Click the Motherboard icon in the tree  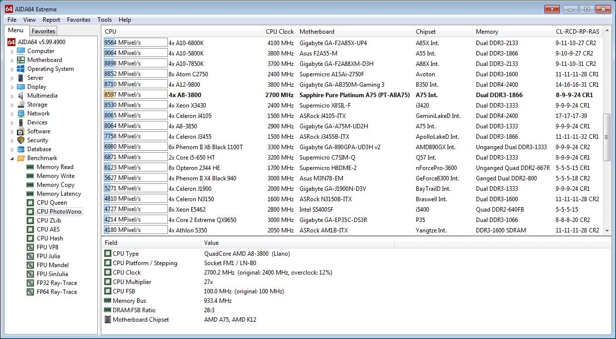click(x=21, y=60)
